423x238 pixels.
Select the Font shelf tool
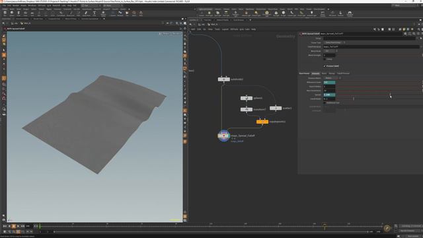click(x=95, y=13)
